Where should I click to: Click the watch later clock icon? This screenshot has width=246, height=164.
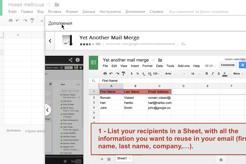click(65, 161)
